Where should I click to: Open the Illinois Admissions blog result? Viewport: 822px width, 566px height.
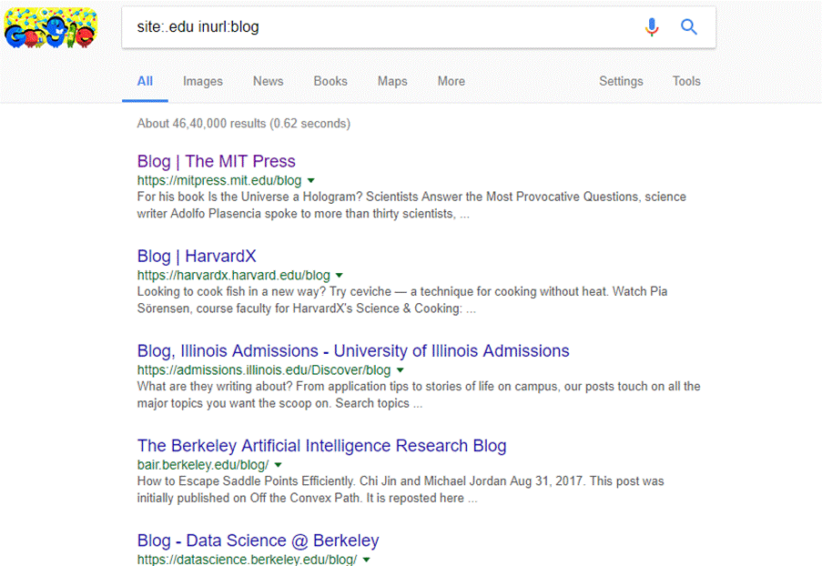point(353,351)
